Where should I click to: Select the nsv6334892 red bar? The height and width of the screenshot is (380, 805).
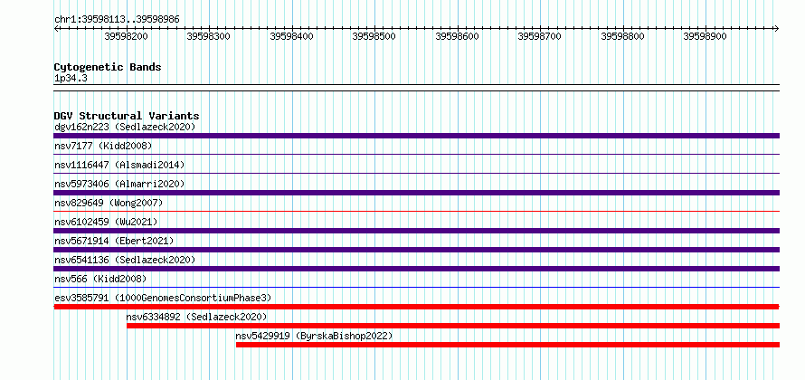click(x=453, y=326)
